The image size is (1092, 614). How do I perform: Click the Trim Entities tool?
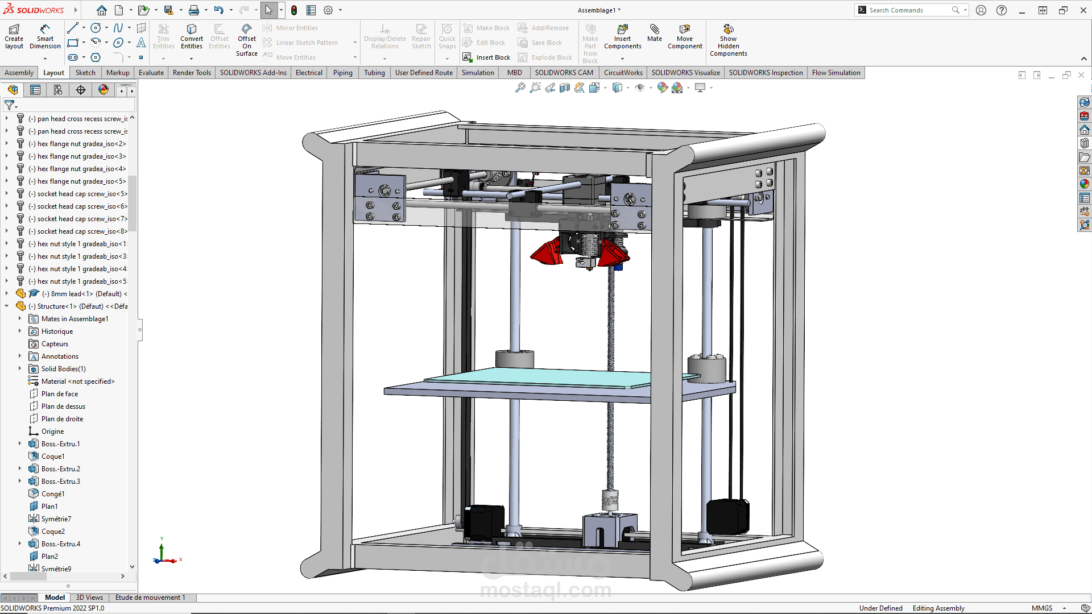coord(164,36)
